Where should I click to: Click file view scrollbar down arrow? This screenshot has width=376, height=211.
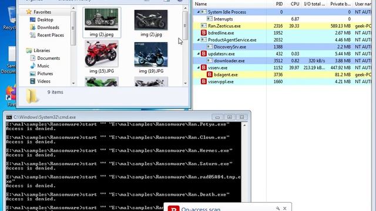pos(186,83)
